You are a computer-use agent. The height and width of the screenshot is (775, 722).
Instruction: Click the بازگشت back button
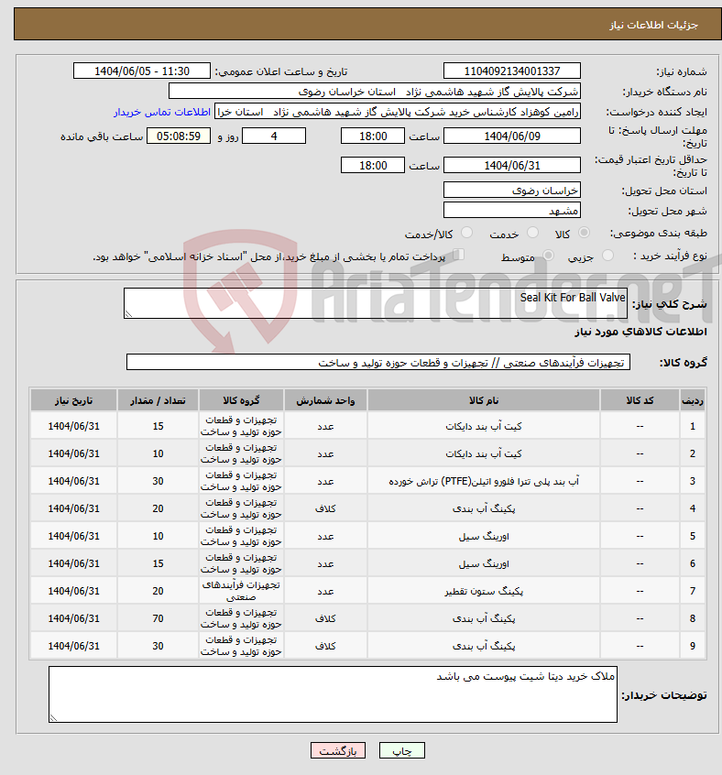click(x=338, y=751)
